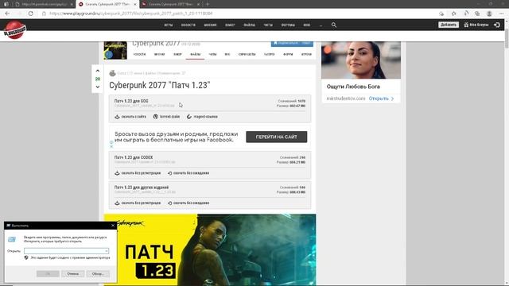Open НОВОСТИ in the site top menu
Image resolution: width=509 pixels, height=286 pixels.
(188, 25)
